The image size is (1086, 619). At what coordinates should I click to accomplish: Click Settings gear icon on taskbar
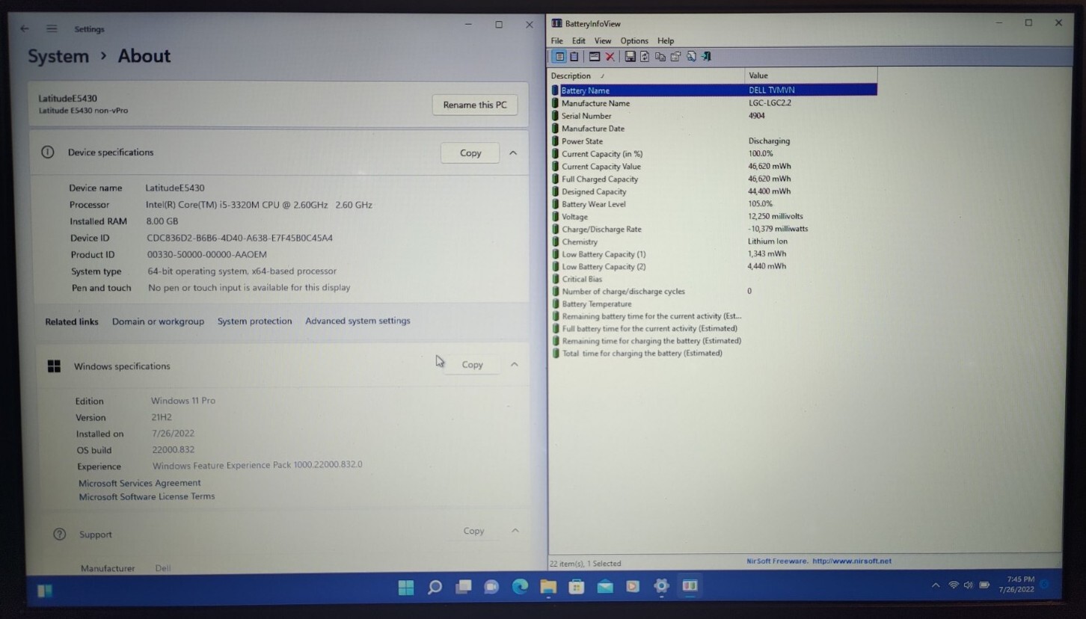pos(661,587)
